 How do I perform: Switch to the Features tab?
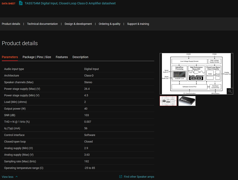click(62, 57)
